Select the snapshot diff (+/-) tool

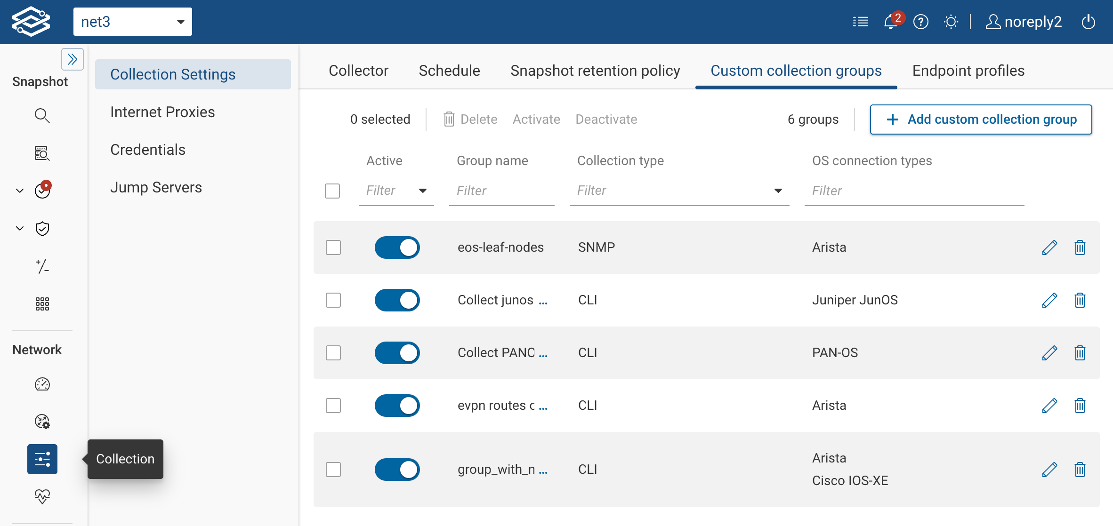42,267
